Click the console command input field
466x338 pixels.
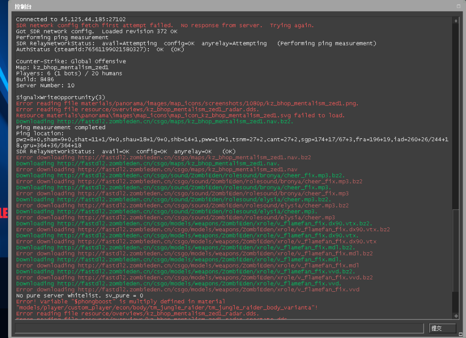pyautogui.click(x=219, y=328)
